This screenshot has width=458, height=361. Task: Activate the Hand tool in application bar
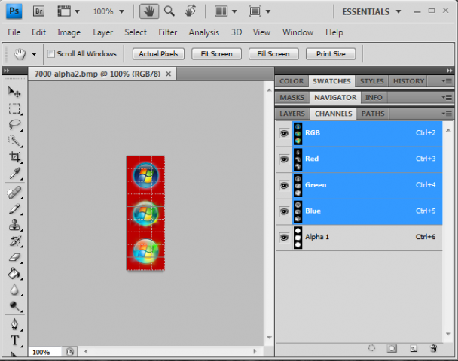(149, 11)
